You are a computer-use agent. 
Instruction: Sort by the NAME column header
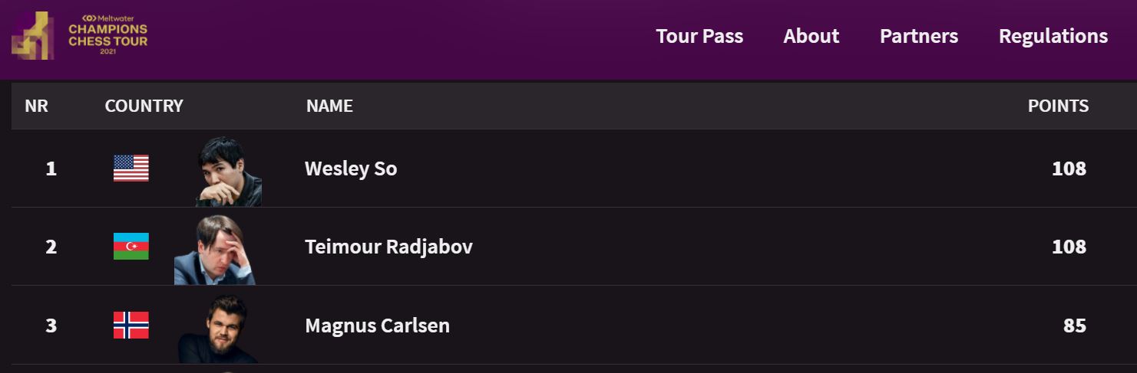pos(329,106)
